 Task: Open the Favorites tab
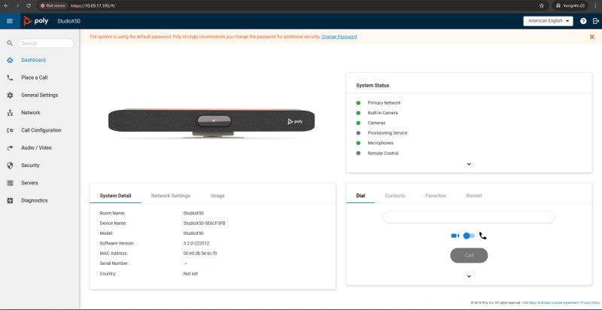[x=436, y=196]
